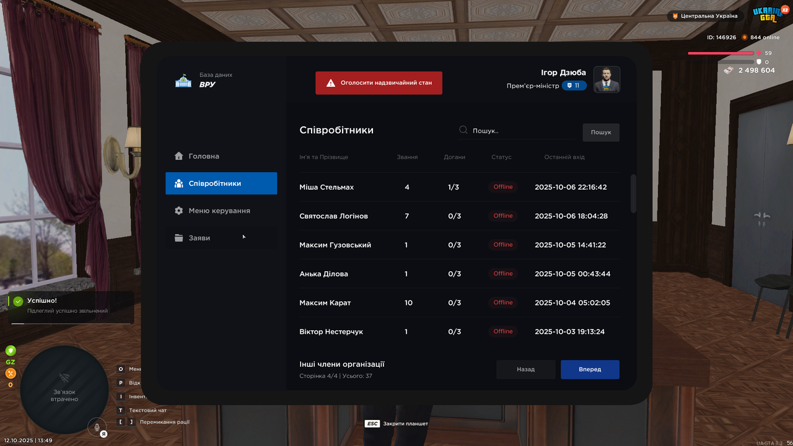
Task: Select employee Анька Ділова
Action: pos(459,274)
